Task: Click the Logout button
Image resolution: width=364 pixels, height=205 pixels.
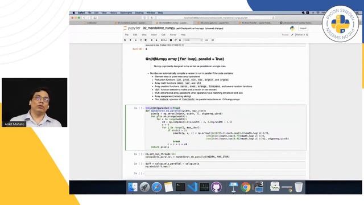Action: (x=303, y=28)
